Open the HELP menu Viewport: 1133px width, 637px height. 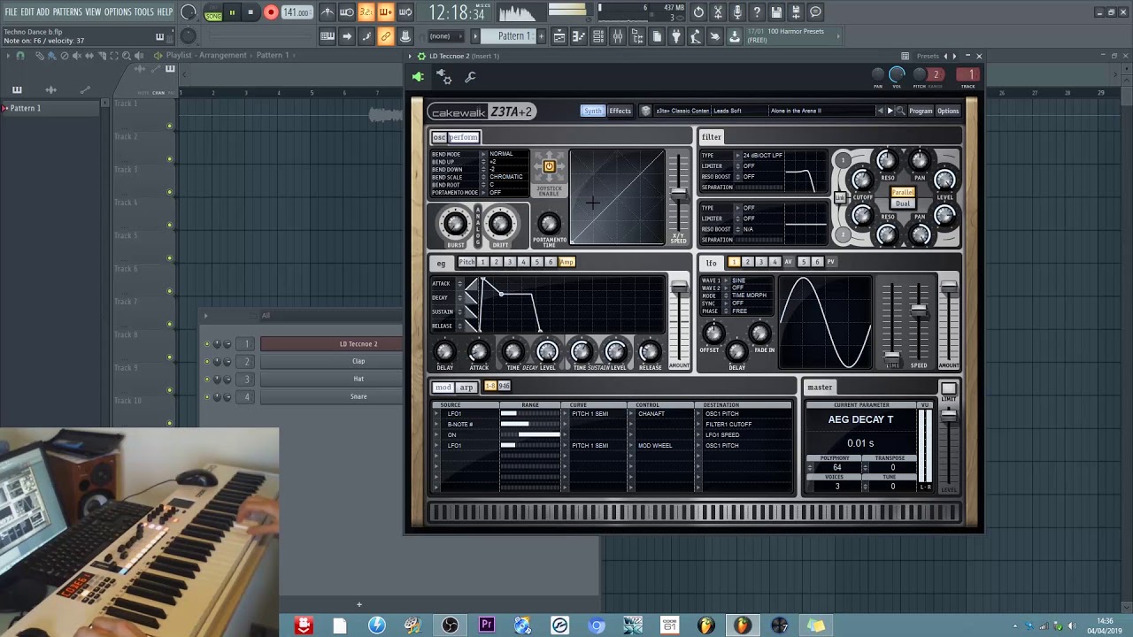coord(166,12)
